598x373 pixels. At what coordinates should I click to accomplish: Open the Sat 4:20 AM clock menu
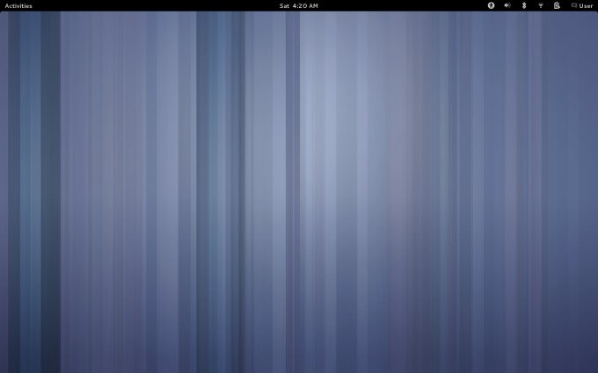click(299, 6)
